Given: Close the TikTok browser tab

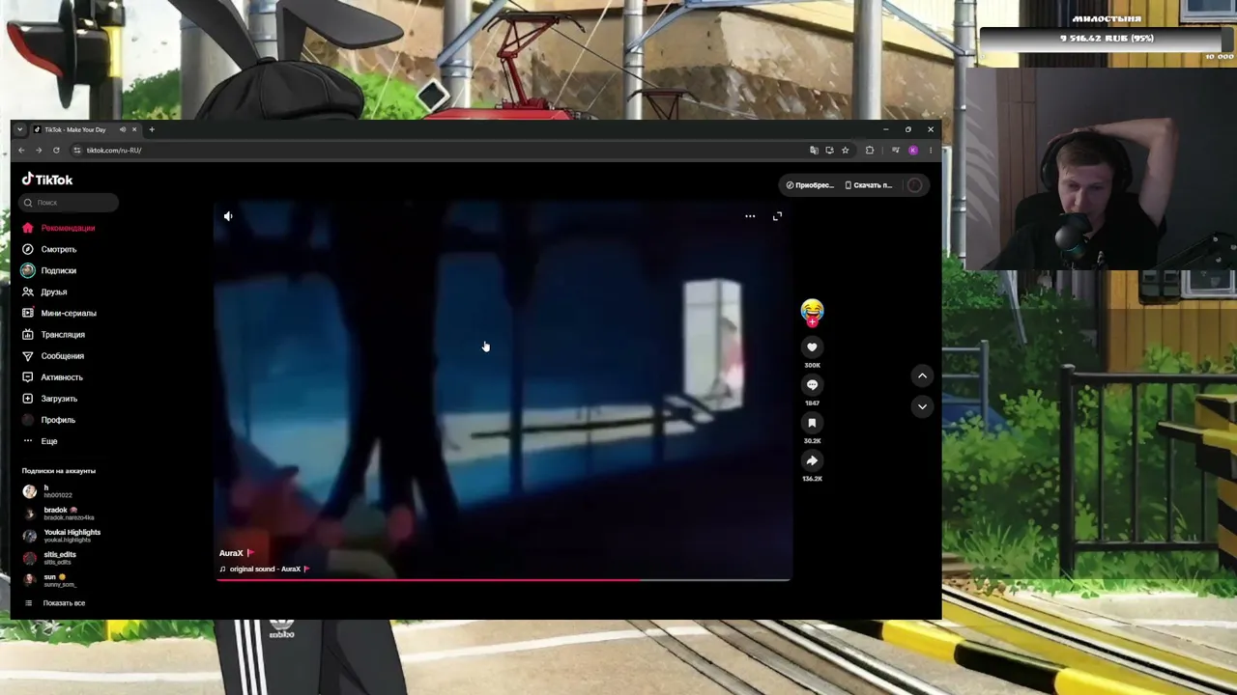Looking at the screenshot, I should coord(134,129).
